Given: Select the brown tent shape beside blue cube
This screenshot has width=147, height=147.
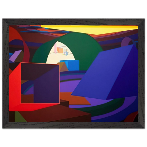Looking at the screenshot, I should tap(63, 67).
